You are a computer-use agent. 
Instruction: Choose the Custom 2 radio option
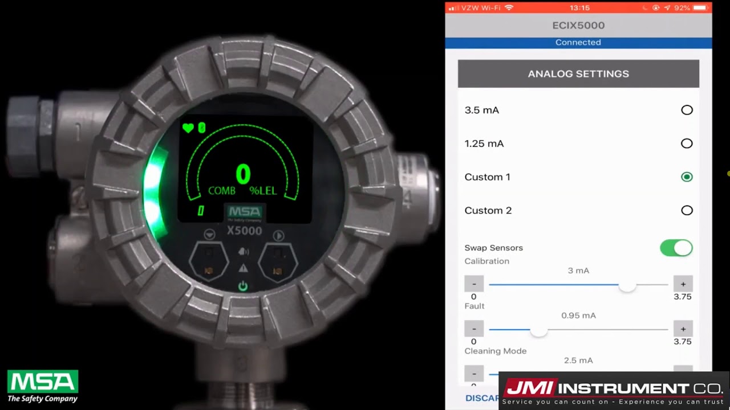[687, 211]
